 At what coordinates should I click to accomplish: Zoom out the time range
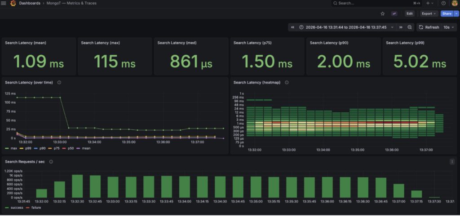click(410, 27)
